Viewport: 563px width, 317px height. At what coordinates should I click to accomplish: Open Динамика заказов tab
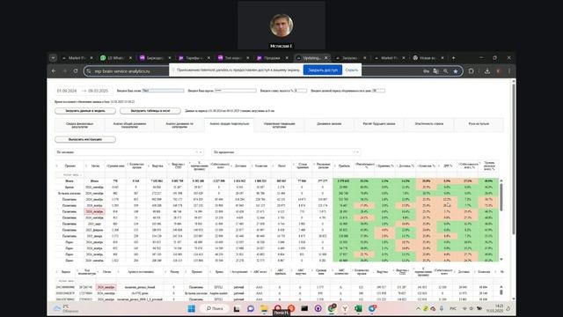329,124
